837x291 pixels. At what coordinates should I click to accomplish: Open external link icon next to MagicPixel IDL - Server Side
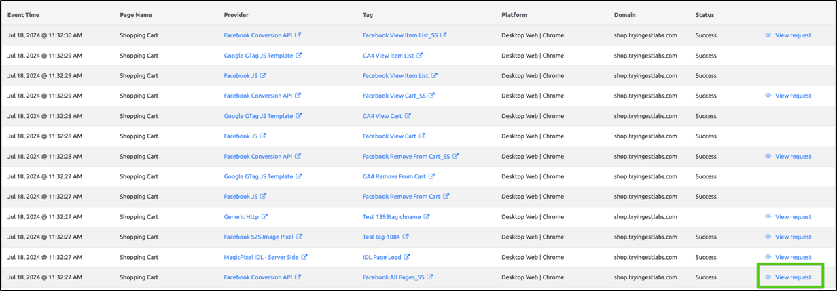(305, 257)
